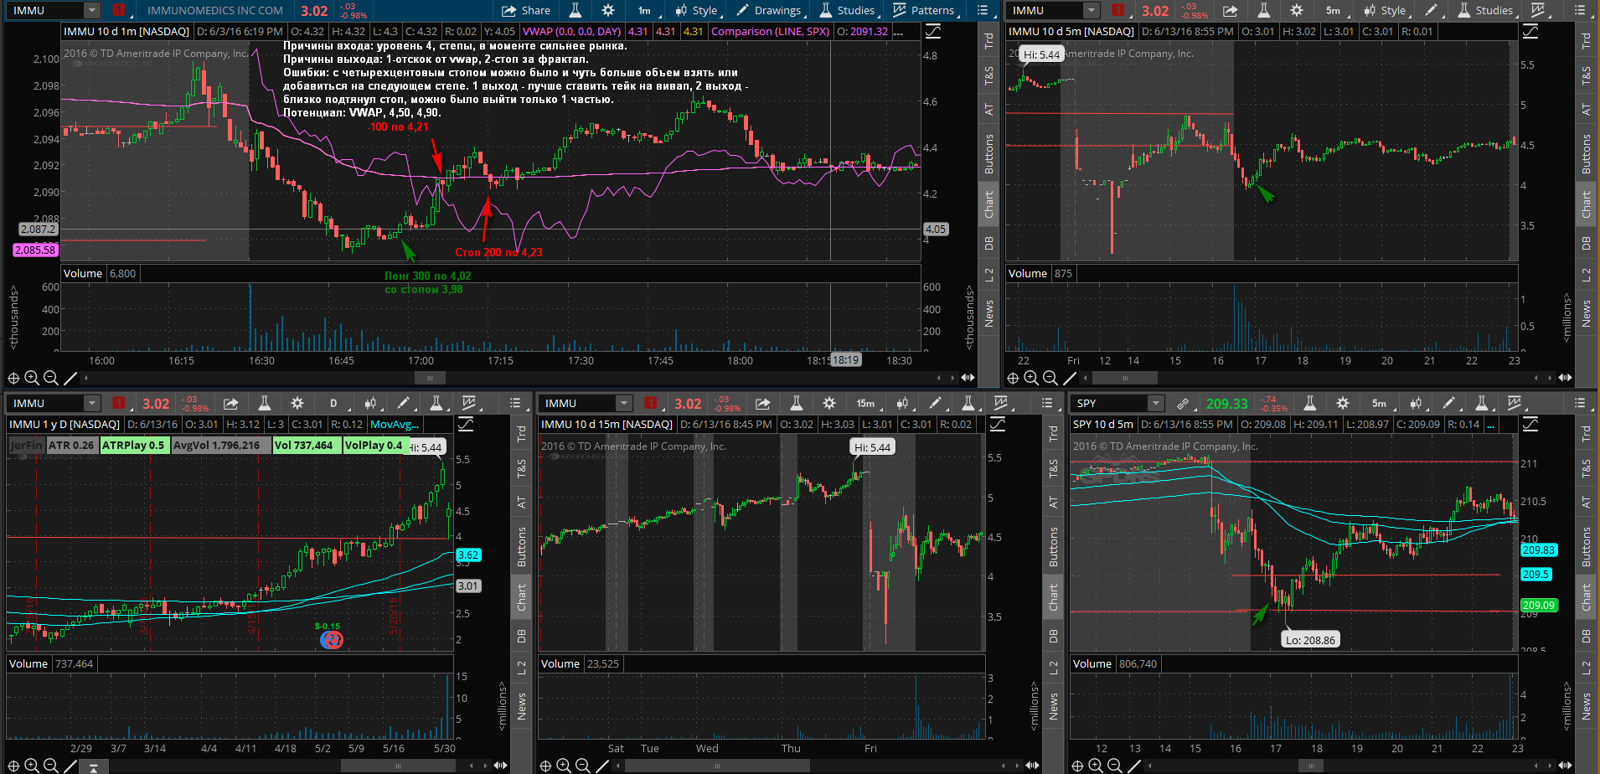Expand symbol dropdown in SPY chart
This screenshot has width=1600, height=774.
1156,403
